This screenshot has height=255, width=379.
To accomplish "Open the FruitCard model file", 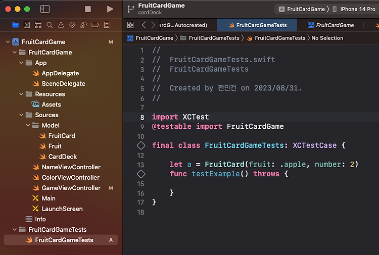I will pyautogui.click(x=62, y=136).
